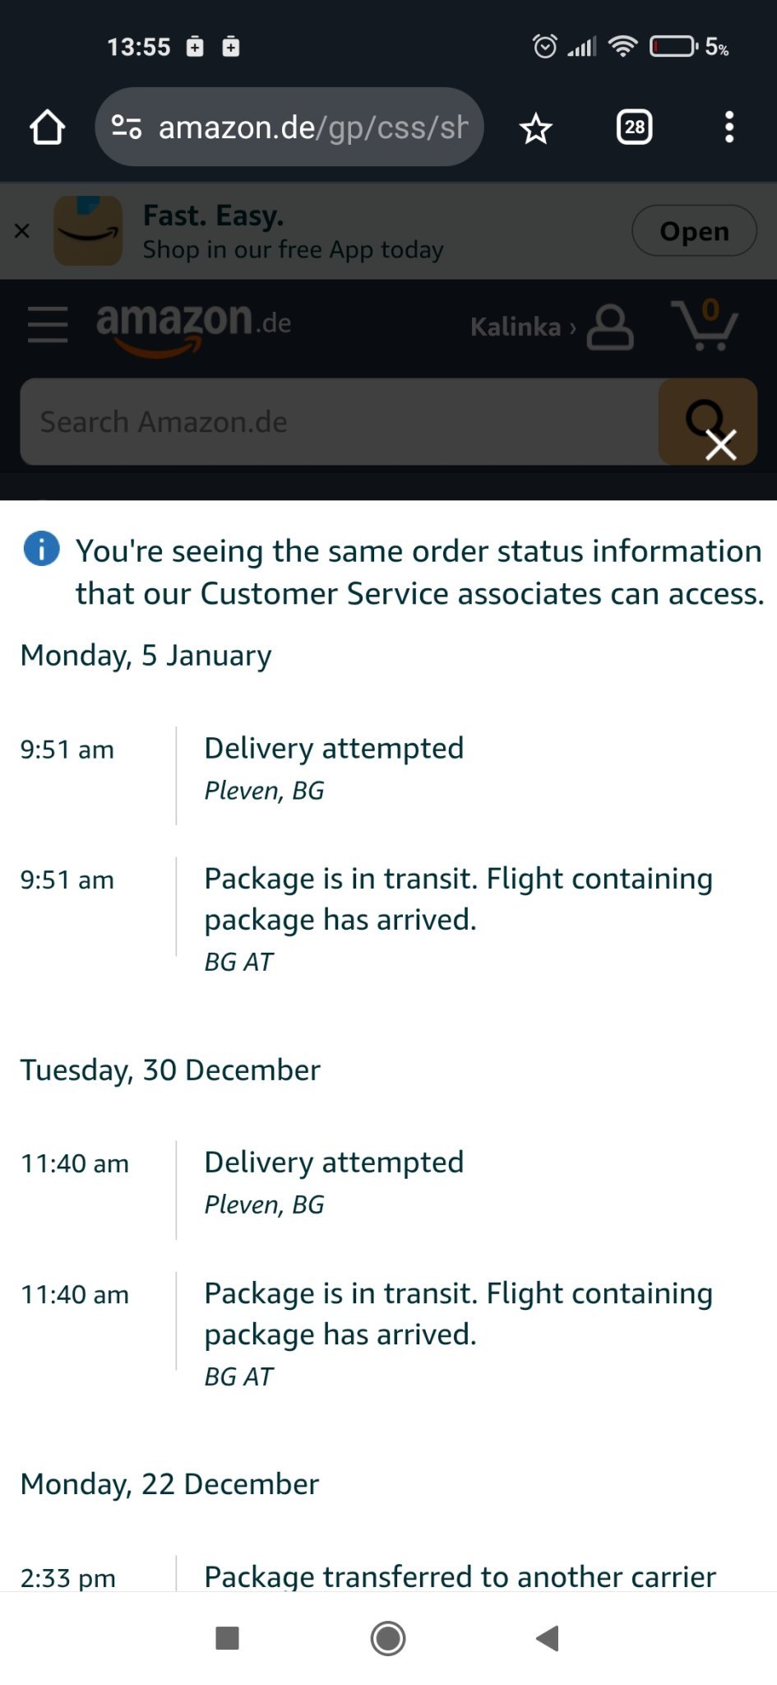The height and width of the screenshot is (1685, 777).
Task: Tap the browser home icon
Action: tap(47, 128)
